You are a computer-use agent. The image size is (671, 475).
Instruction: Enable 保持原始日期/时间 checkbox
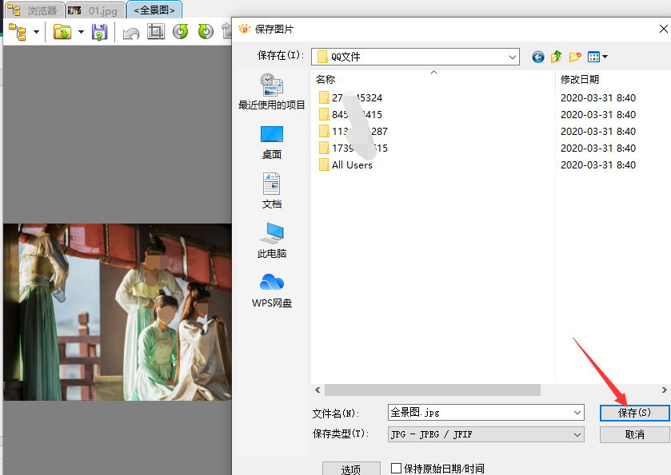pyautogui.click(x=396, y=469)
